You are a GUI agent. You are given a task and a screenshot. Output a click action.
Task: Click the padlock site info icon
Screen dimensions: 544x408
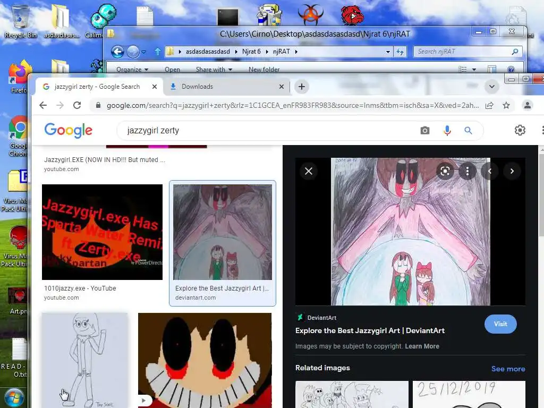98,105
